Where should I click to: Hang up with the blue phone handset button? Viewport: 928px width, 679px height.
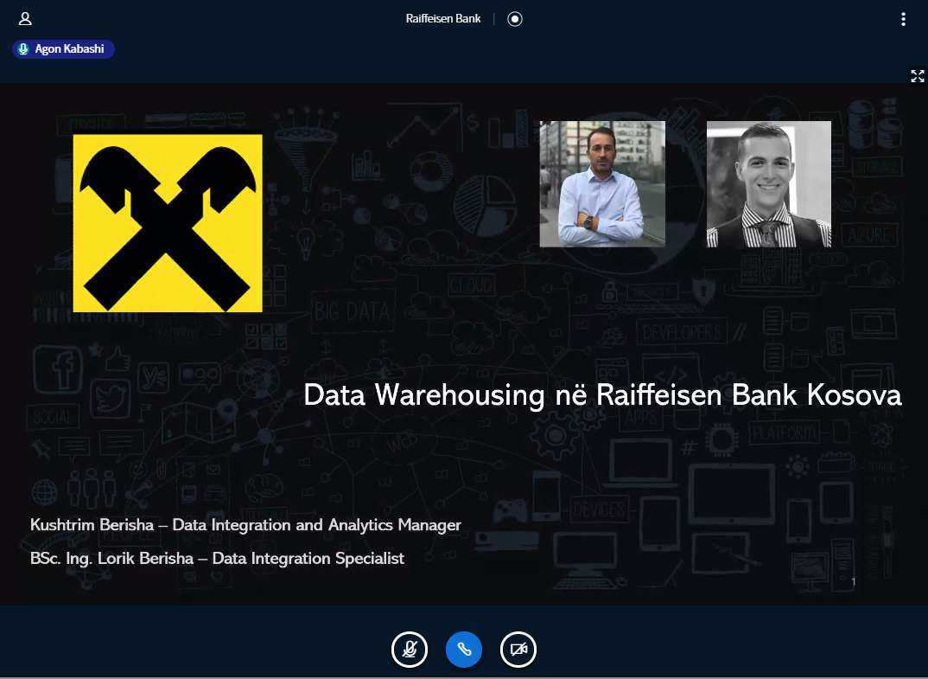[x=464, y=649]
